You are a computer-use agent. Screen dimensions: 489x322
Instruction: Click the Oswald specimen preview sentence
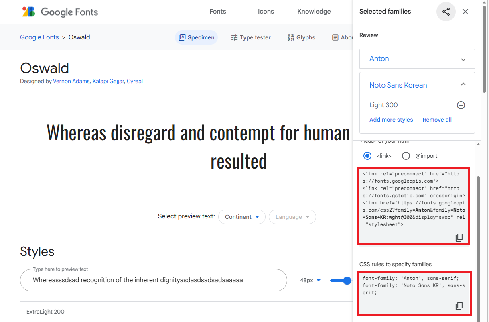coord(199,147)
